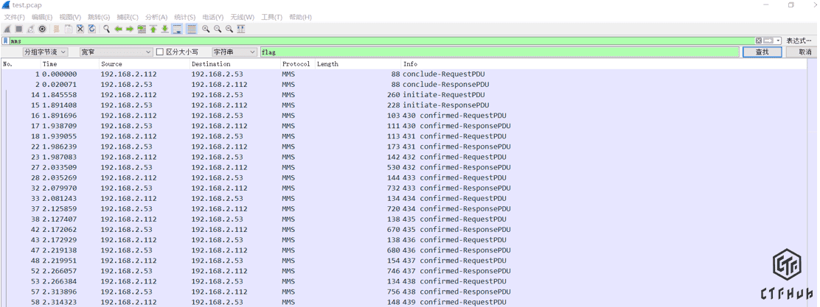Click the 查找 find button
Image resolution: width=820 pixels, height=307 pixels.
pyautogui.click(x=762, y=52)
